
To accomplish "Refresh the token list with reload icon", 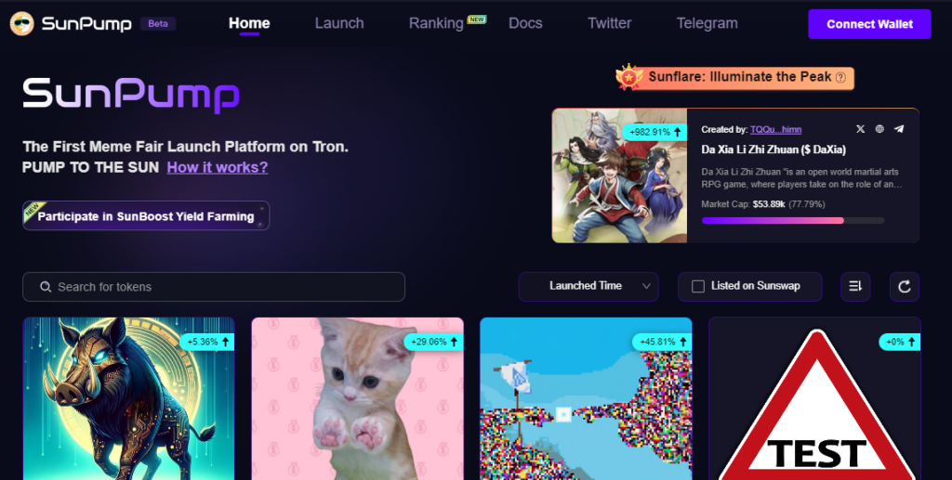I will coord(905,287).
